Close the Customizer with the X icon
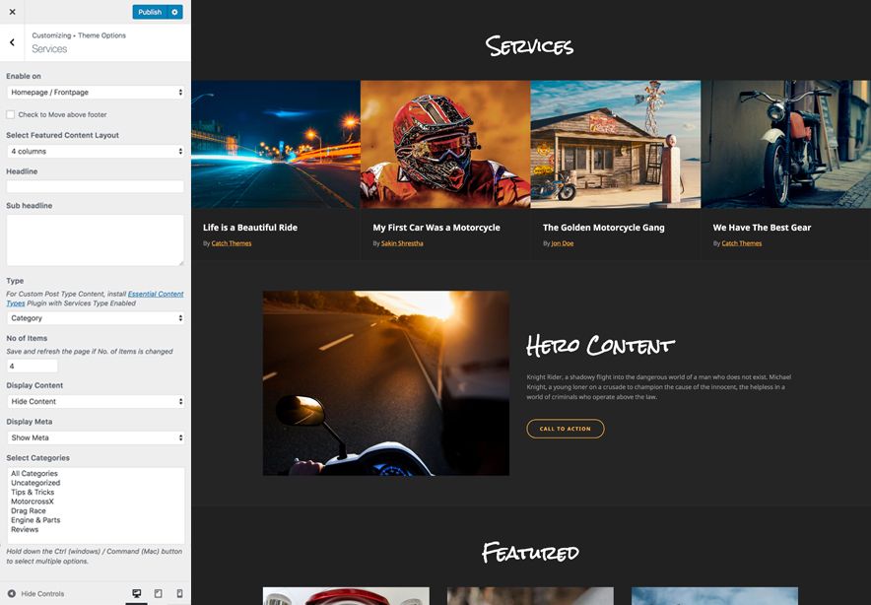Image resolution: width=871 pixels, height=605 pixels. click(12, 12)
